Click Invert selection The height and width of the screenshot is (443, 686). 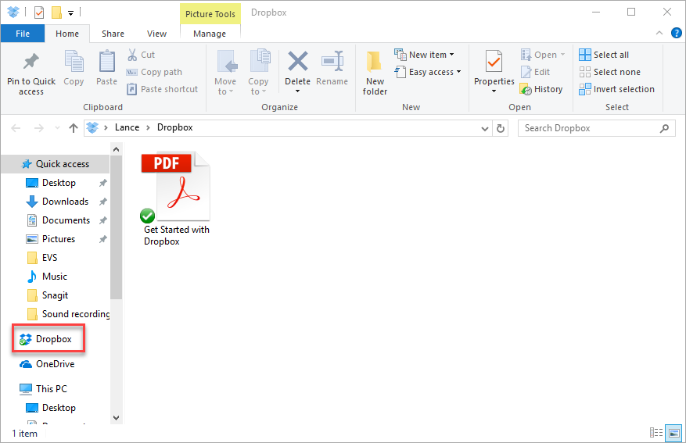point(617,89)
